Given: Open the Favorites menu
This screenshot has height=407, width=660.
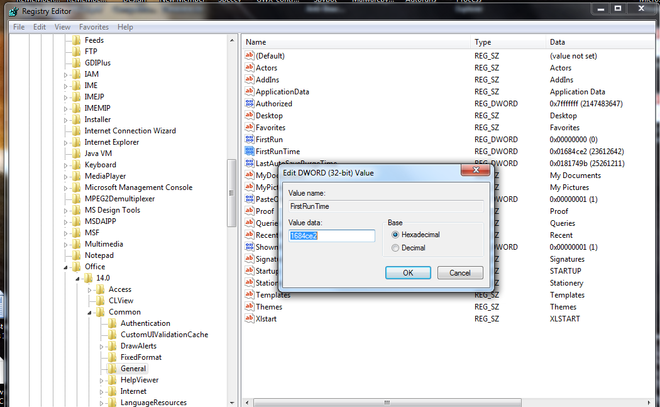Looking at the screenshot, I should pos(94,27).
